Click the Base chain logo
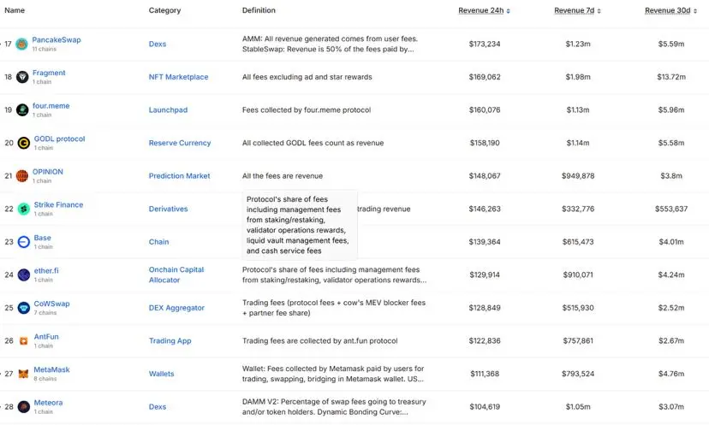Screen dimensions: 709x431 click(x=22, y=242)
